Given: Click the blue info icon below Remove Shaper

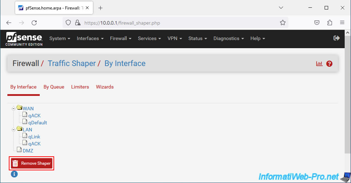Looking at the screenshot, I should coord(14,174).
